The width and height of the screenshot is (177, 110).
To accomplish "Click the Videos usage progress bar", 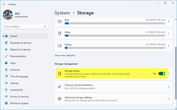I will [x=115, y=48].
